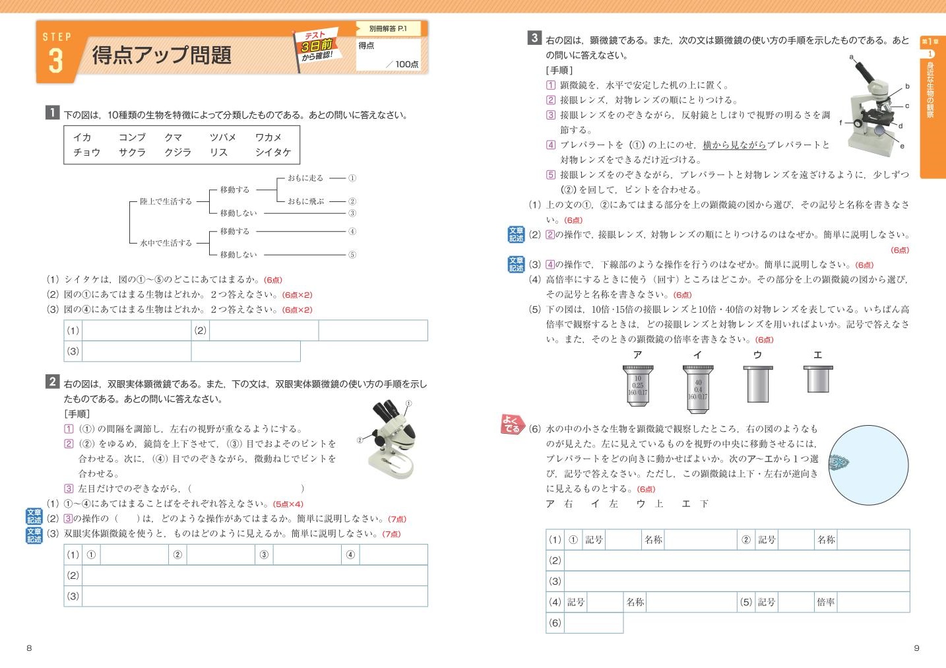Click answer option ウ 上
This screenshot has height=668, width=946.
(x=650, y=504)
